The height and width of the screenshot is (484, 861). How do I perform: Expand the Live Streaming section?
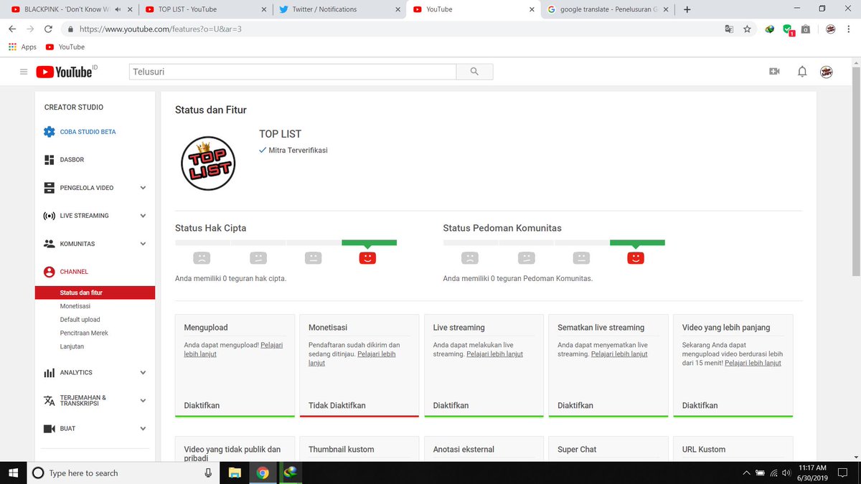click(143, 216)
